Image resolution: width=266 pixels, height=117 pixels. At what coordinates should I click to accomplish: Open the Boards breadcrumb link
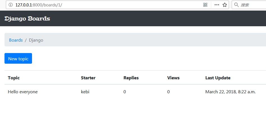pos(16,40)
